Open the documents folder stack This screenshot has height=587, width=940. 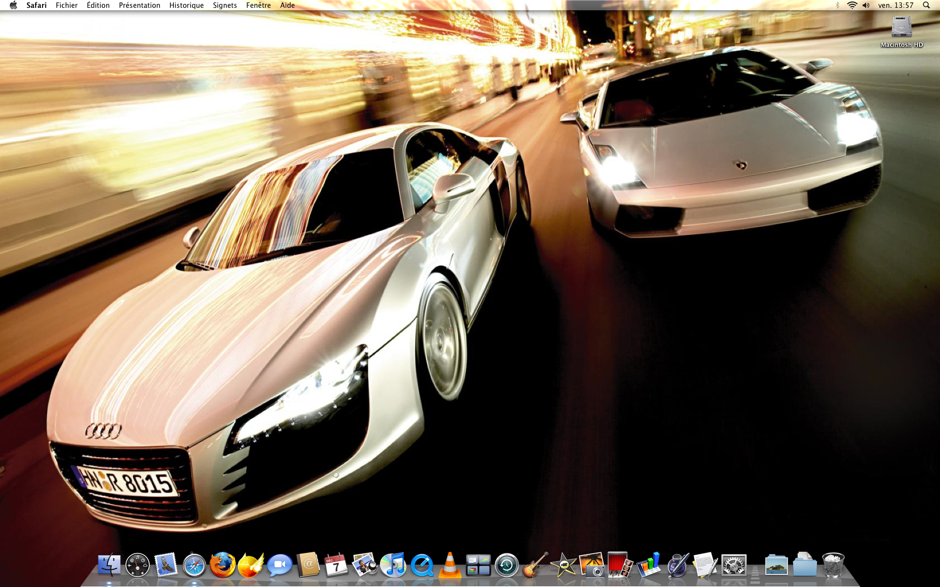[805, 565]
